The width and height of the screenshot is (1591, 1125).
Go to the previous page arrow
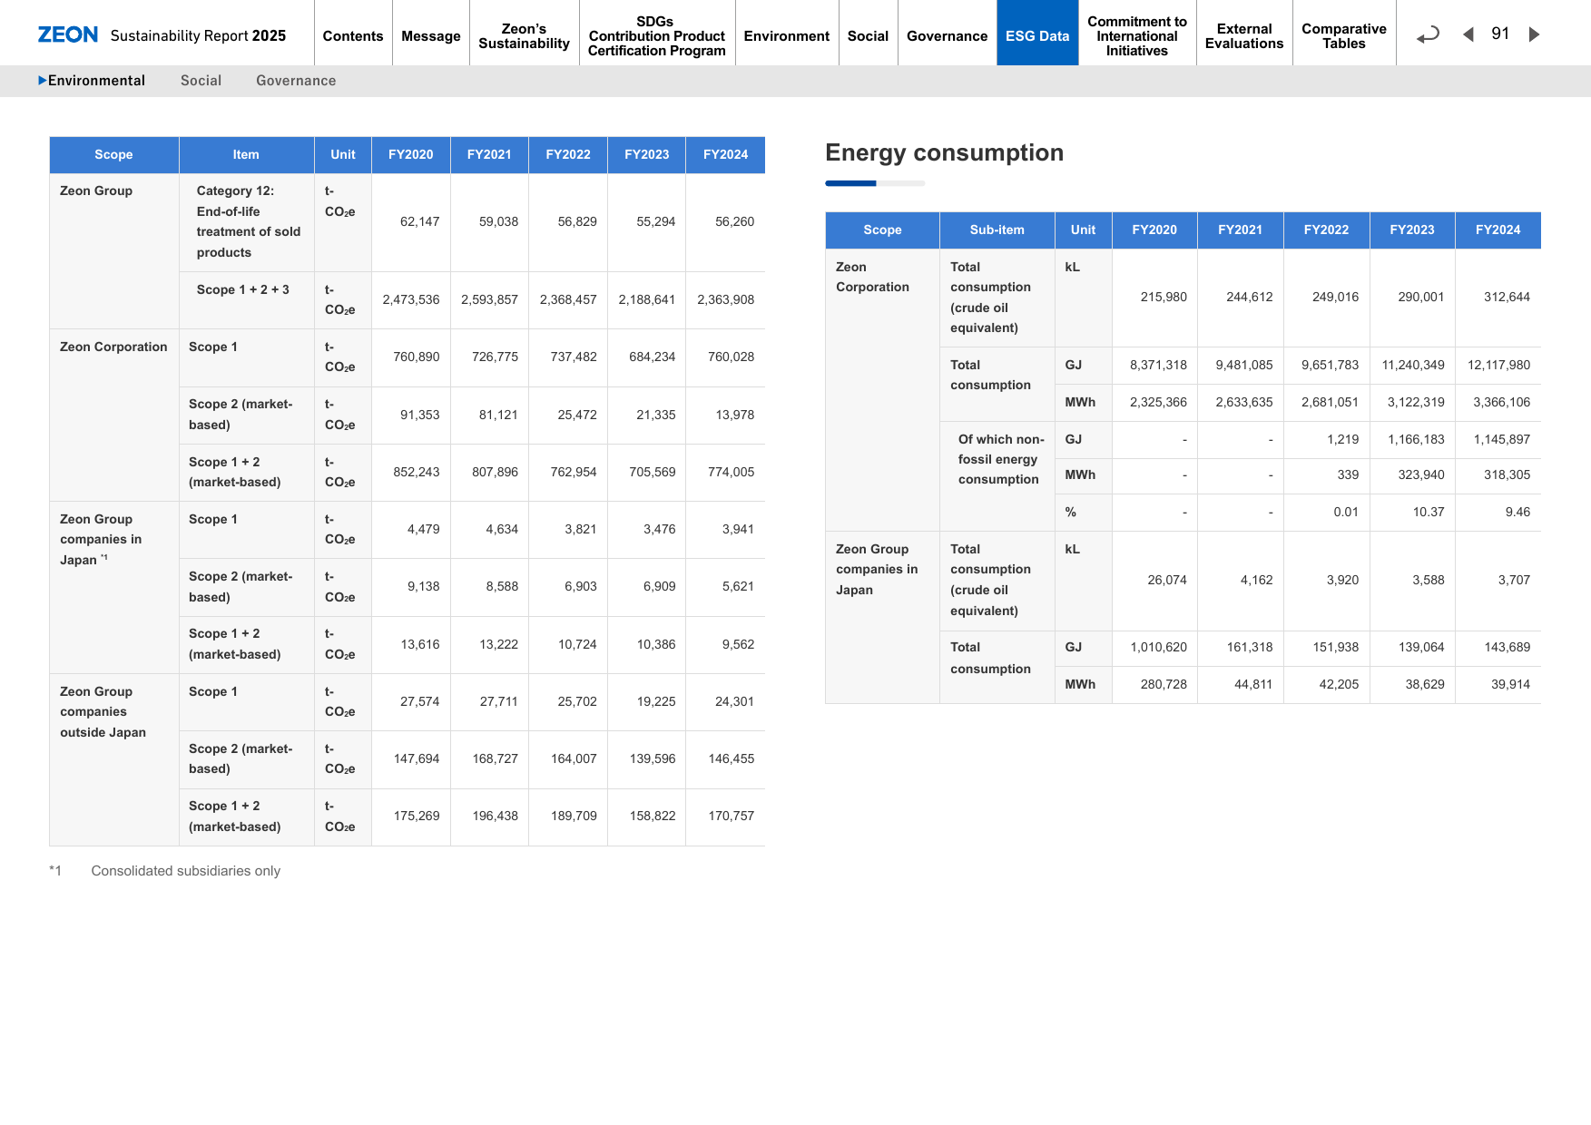pos(1468,34)
